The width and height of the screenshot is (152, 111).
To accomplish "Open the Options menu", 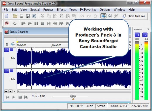I will [x=105, y=10].
